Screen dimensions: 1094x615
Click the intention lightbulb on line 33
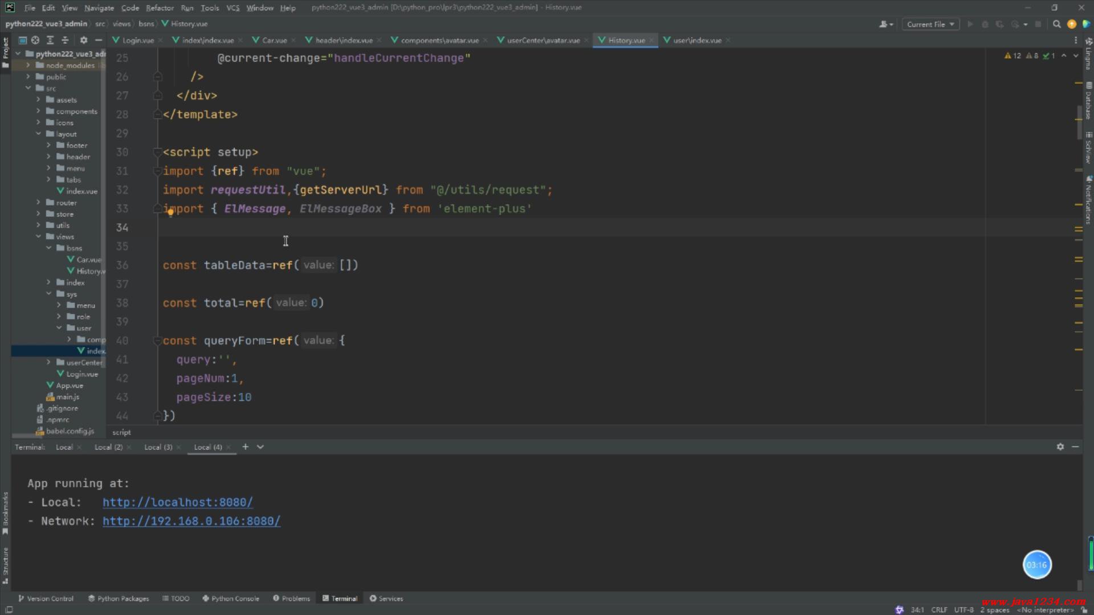(170, 213)
